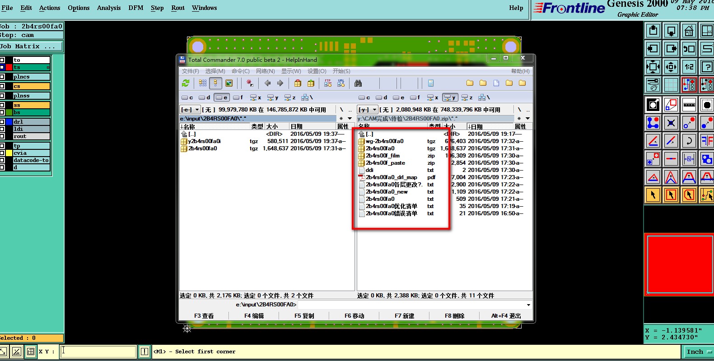Click the F7 新建 new folder button
The image size is (714, 361).
(x=404, y=316)
